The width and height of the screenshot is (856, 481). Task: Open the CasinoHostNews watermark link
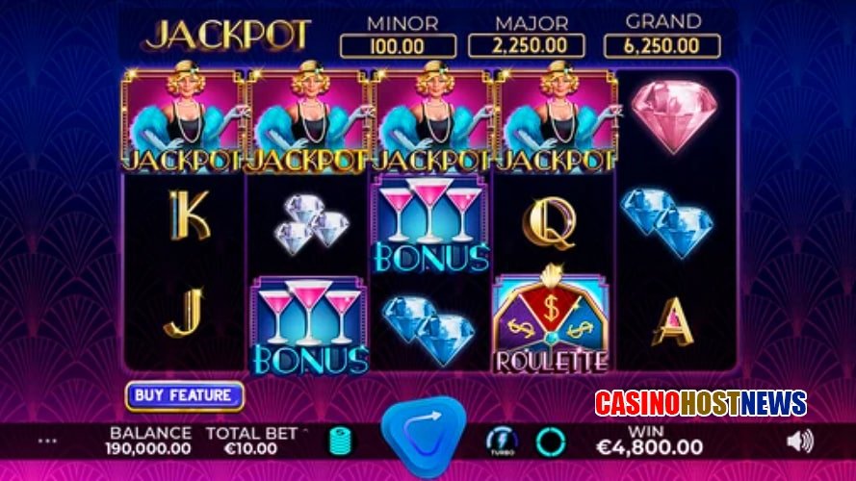[700, 403]
